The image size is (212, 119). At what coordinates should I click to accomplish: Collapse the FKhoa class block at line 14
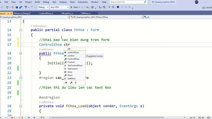[21, 30]
